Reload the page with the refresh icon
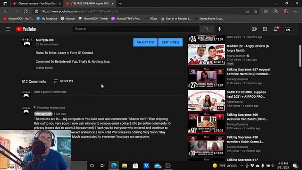This screenshot has height=170, width=302. click(x=25, y=11)
